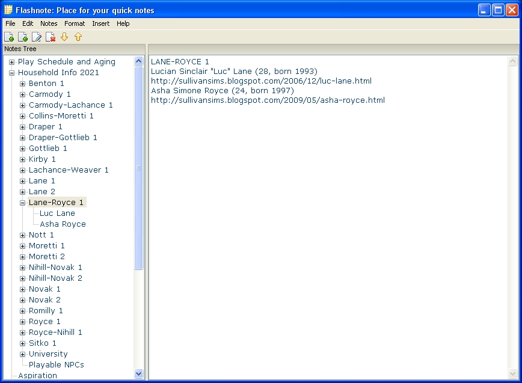Click the asha-royce.html URL in the note

(x=268, y=100)
